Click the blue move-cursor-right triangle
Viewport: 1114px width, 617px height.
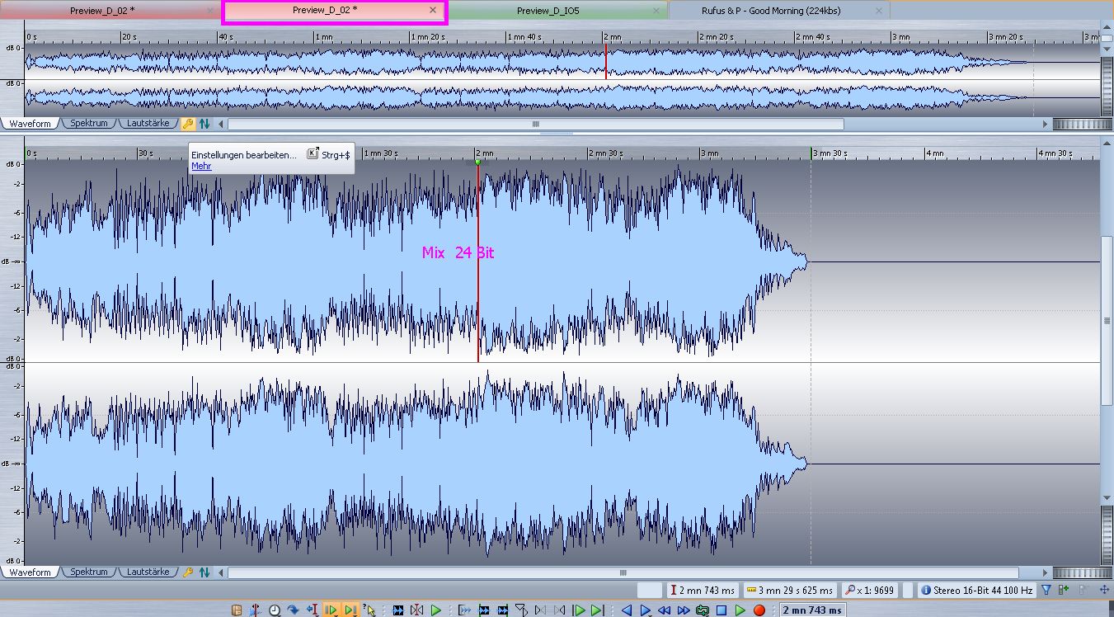tap(645, 610)
